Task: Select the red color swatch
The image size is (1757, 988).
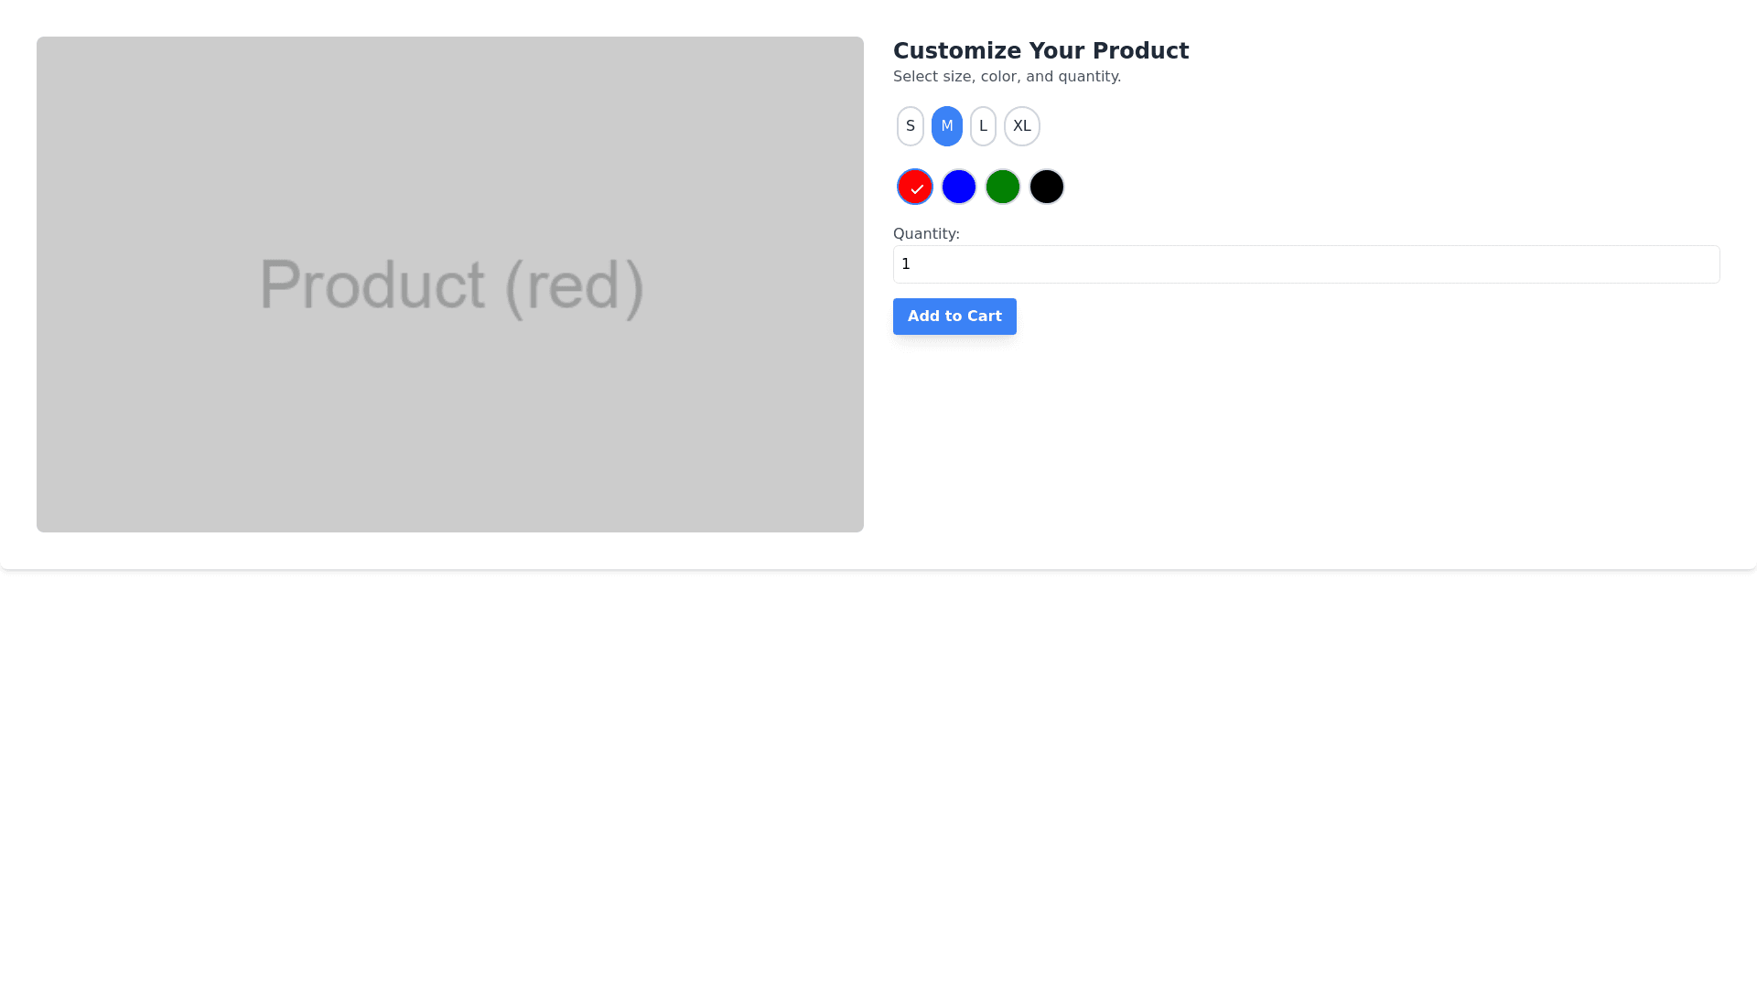Action: click(x=914, y=187)
